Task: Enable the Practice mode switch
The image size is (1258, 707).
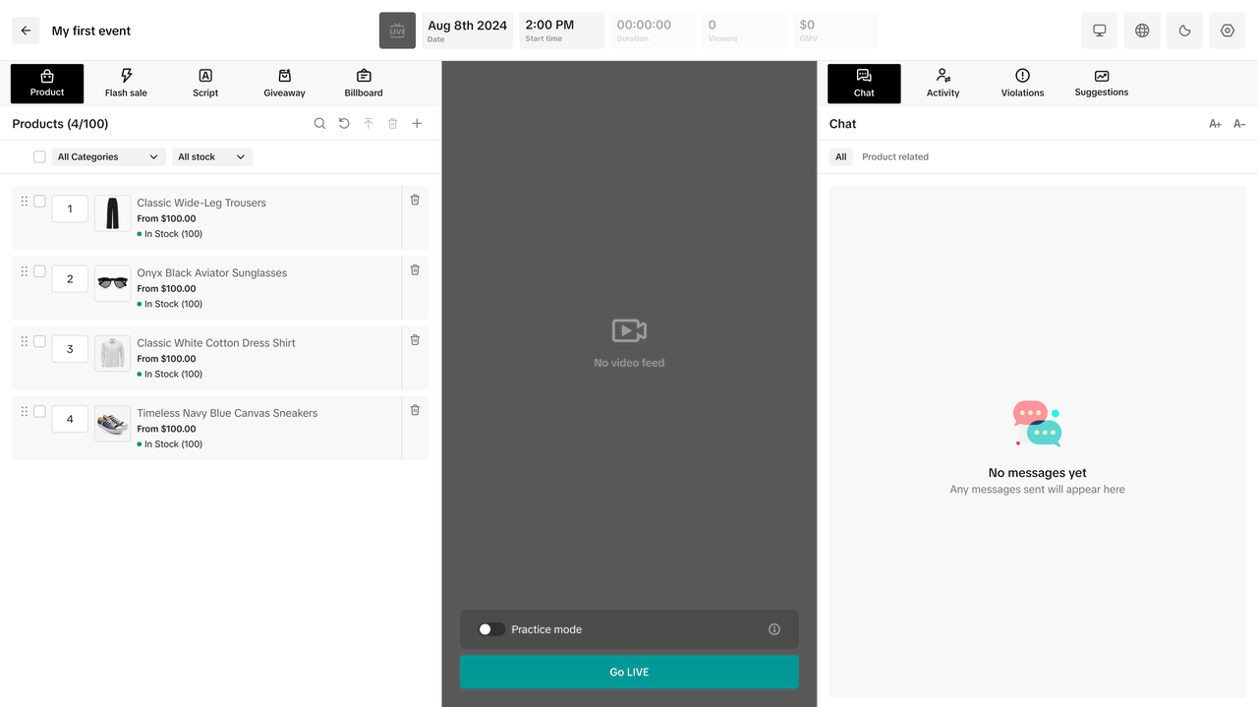Action: (491, 629)
